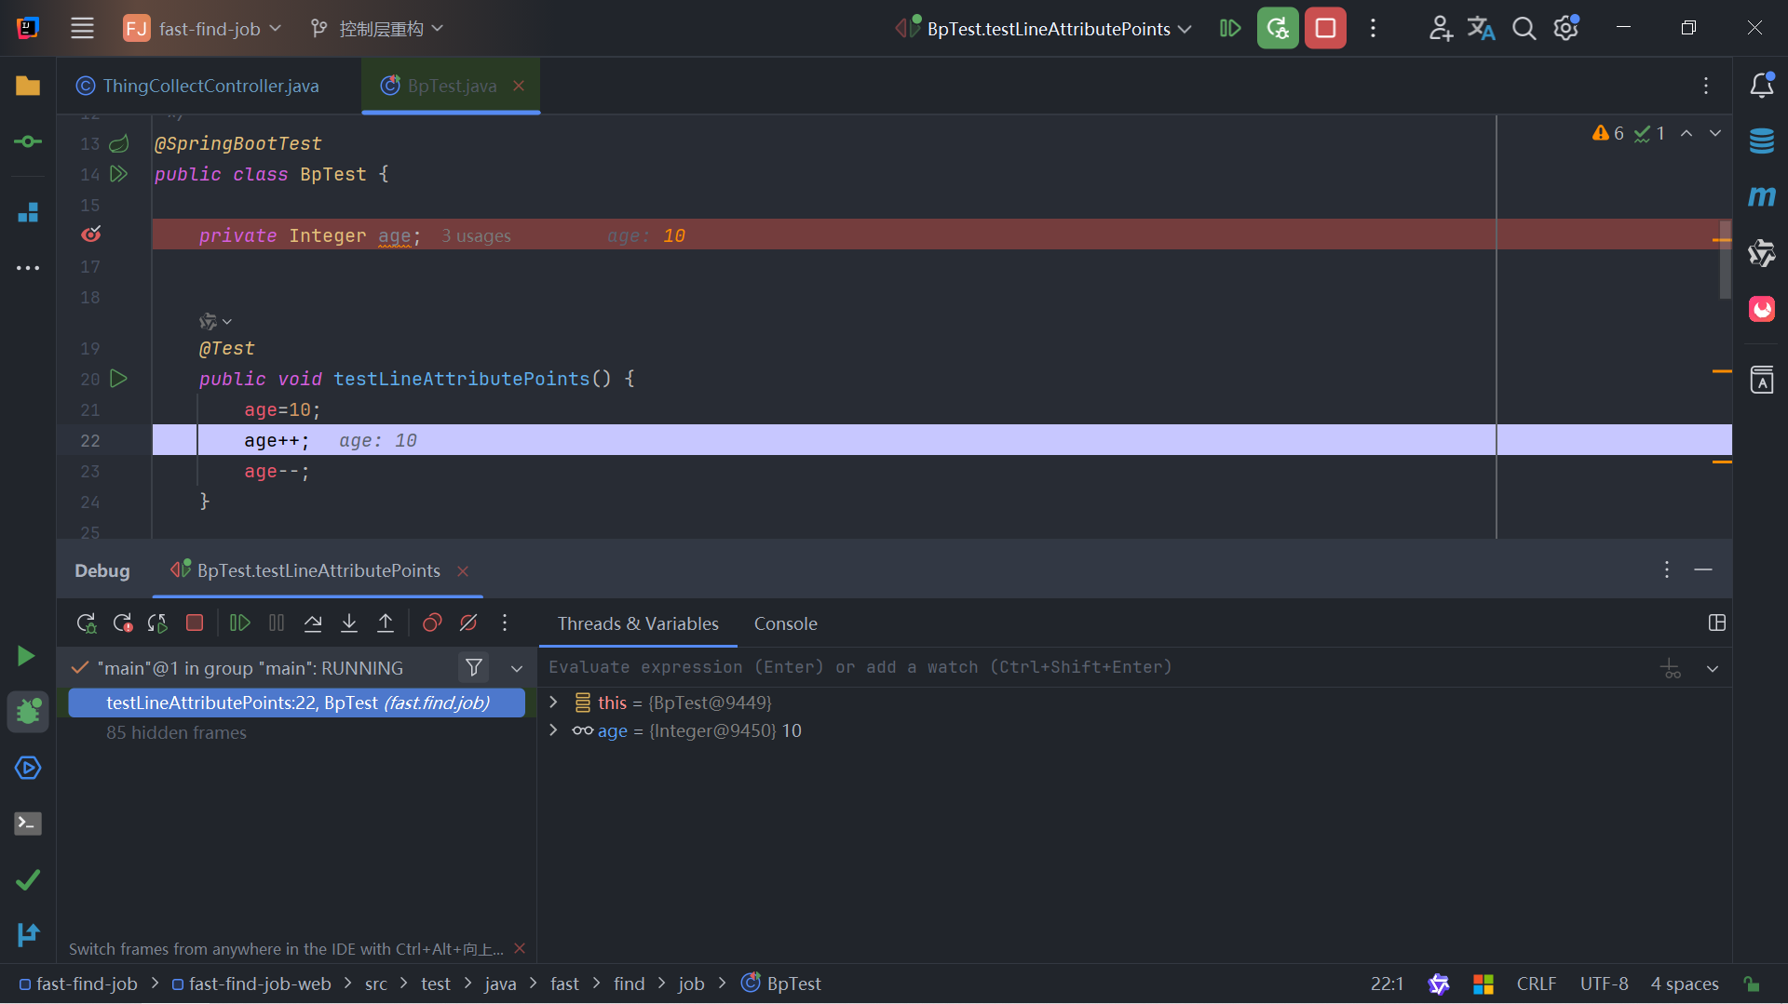The width and height of the screenshot is (1788, 1004).
Task: Rerun the test in debug toolbar
Action: point(86,623)
